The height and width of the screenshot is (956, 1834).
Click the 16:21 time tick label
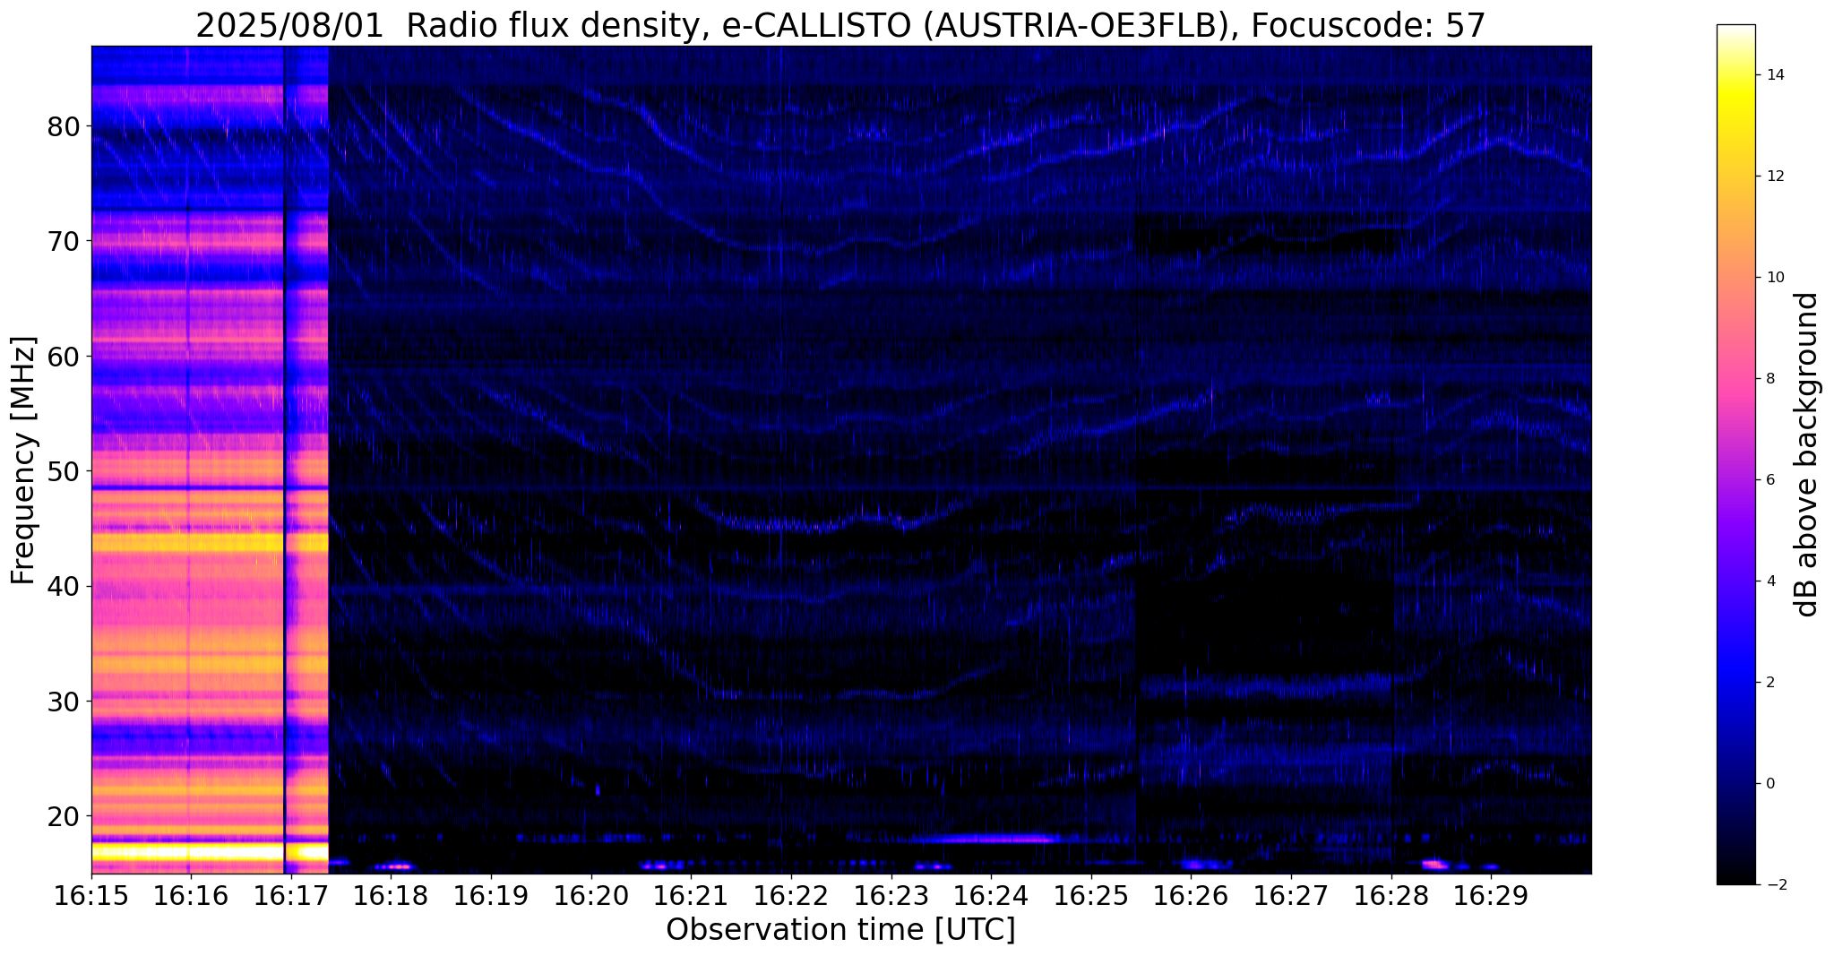(691, 896)
